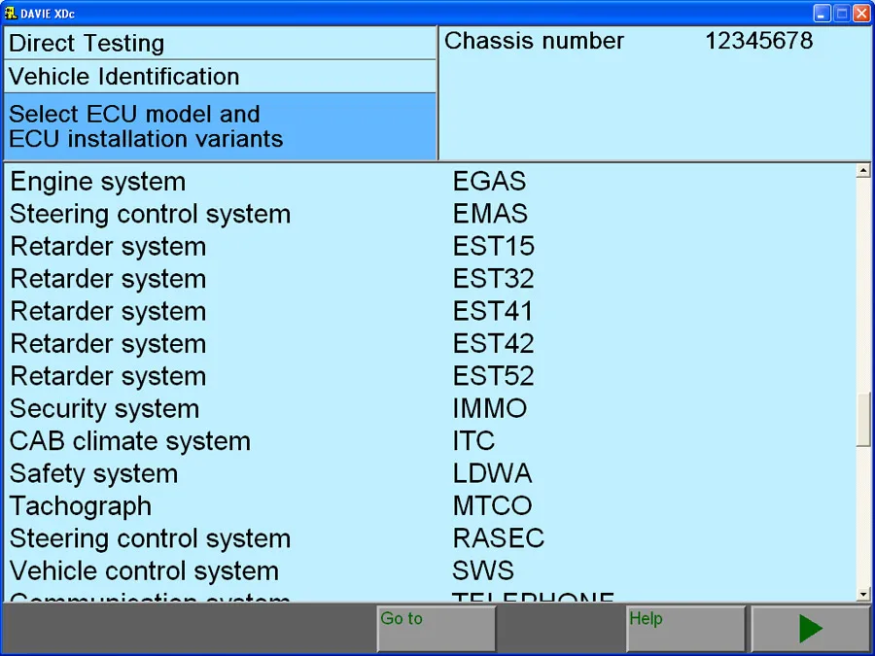Pick the EST52 retarder entry
Screen dimensions: 875x656
(x=493, y=375)
